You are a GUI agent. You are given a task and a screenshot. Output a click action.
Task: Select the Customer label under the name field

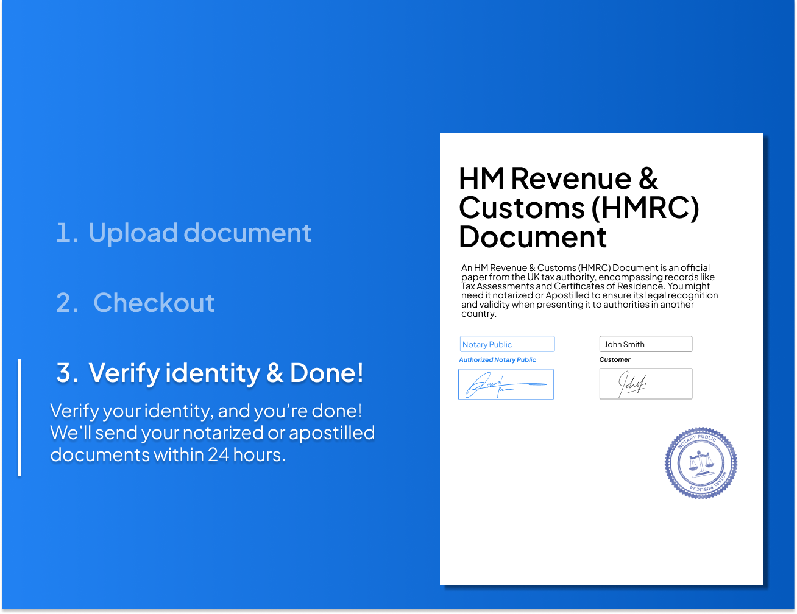(614, 359)
